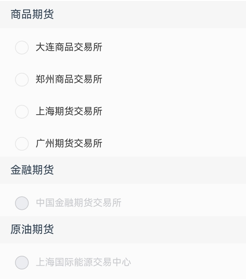
Task: Select the 大连商品交易所 radio button
Action: click(22, 47)
